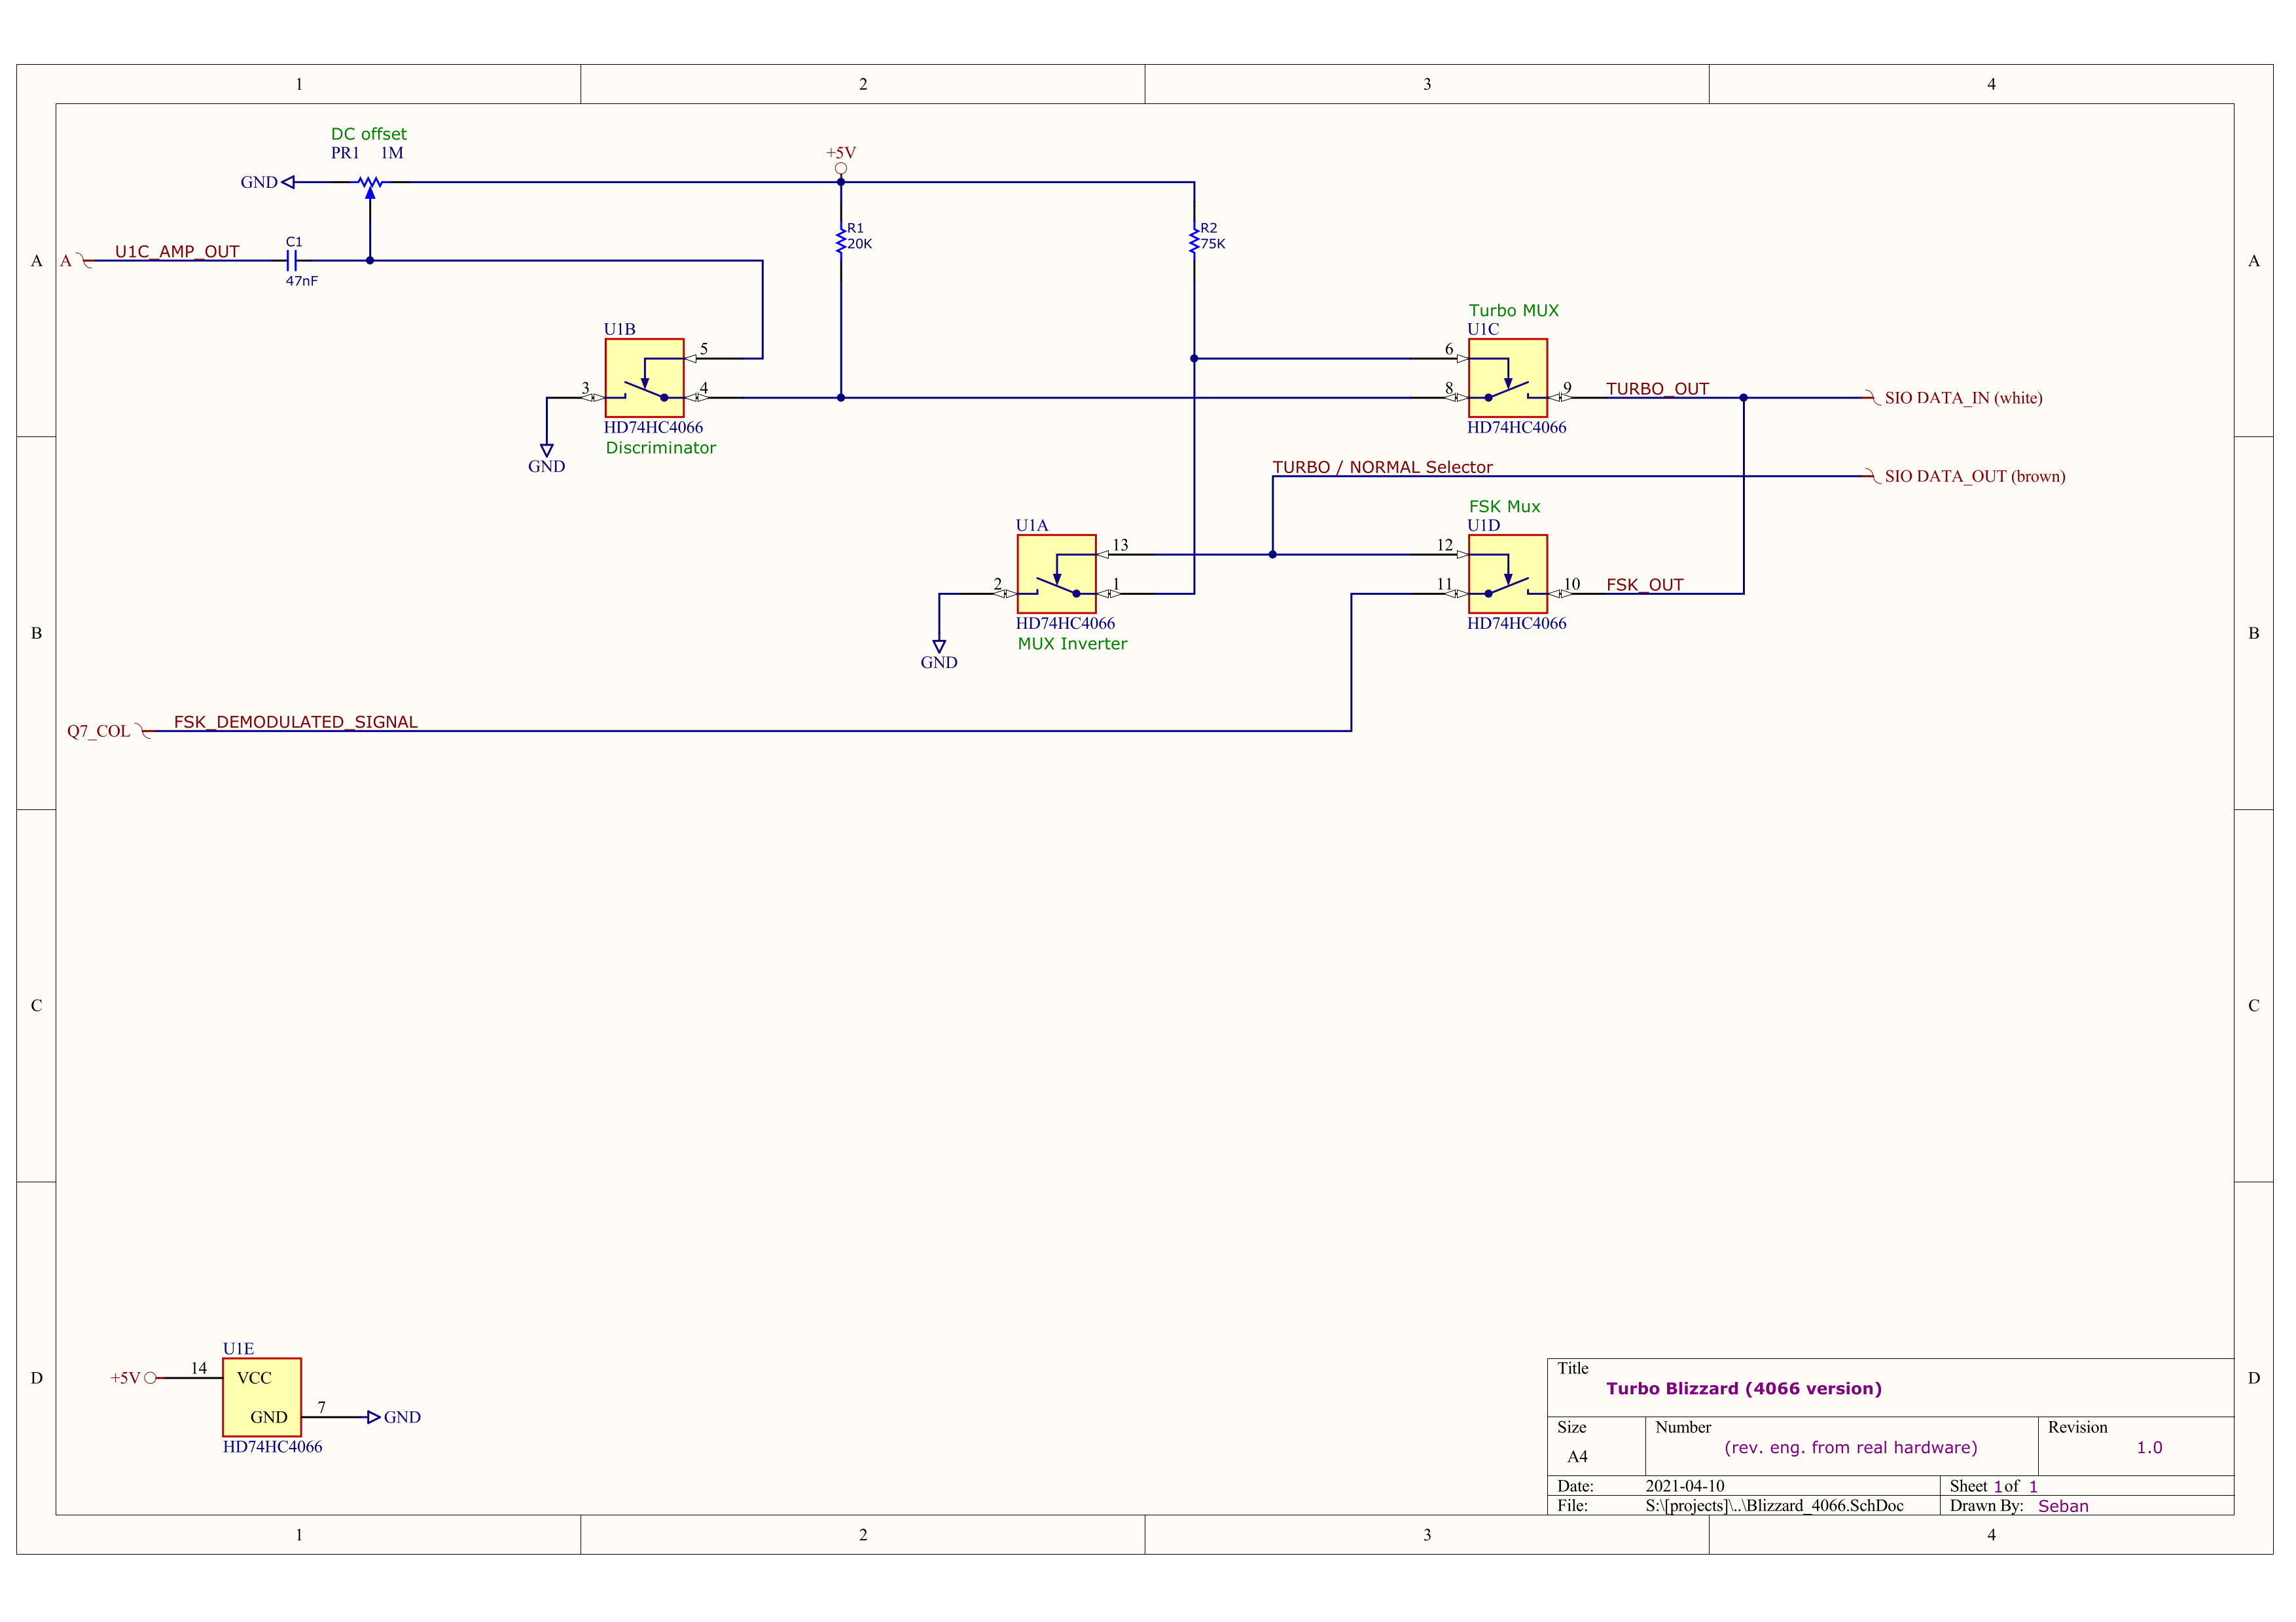Image resolution: width=2296 pixels, height=1622 pixels.
Task: Select the U1A MUX Inverter switch symbol
Action: [1057, 574]
